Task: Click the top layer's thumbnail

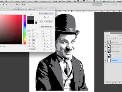Action: [109, 42]
